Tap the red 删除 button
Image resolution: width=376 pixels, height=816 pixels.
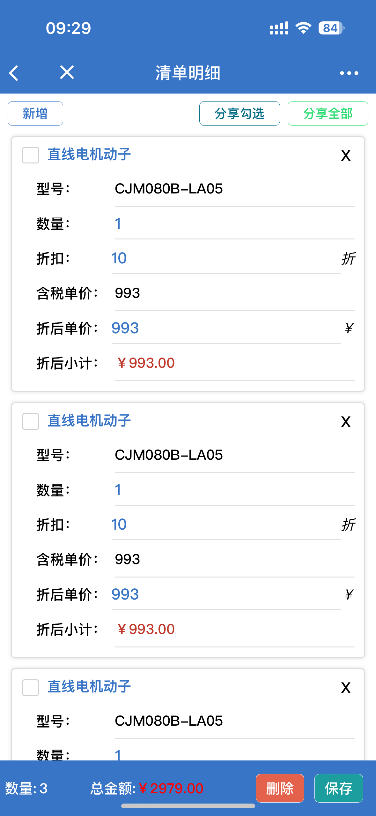click(280, 788)
